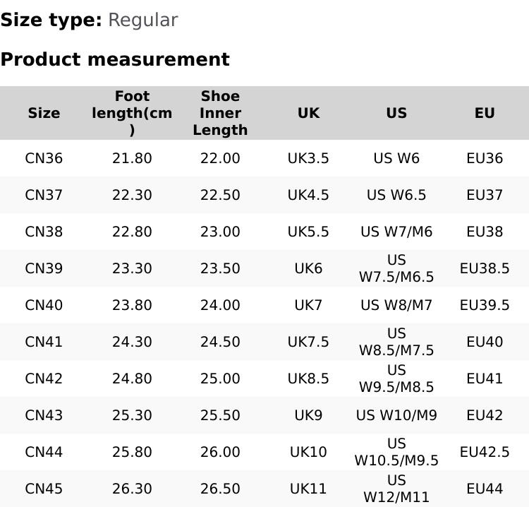Click the Size type Regular label
This screenshot has width=529, height=507.
tap(89, 20)
